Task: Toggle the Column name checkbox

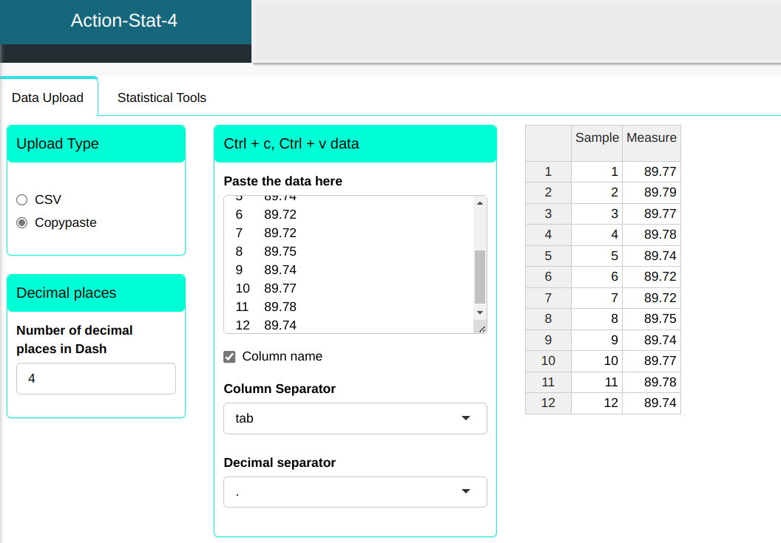Action: (230, 357)
